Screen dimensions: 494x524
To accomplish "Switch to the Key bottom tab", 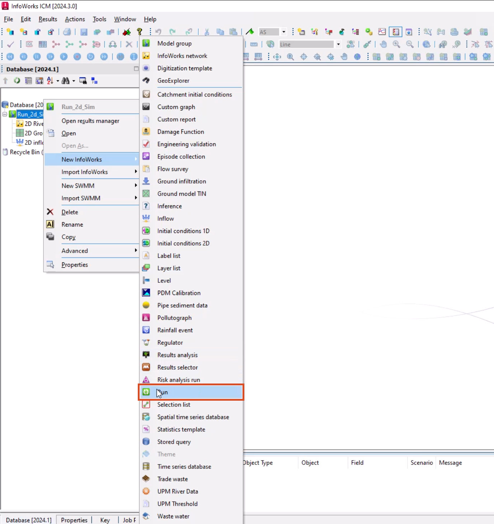I will [x=105, y=520].
